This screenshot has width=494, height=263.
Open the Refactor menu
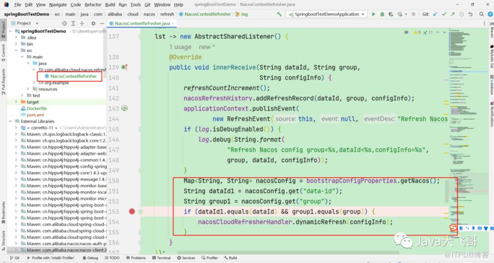[93, 4]
